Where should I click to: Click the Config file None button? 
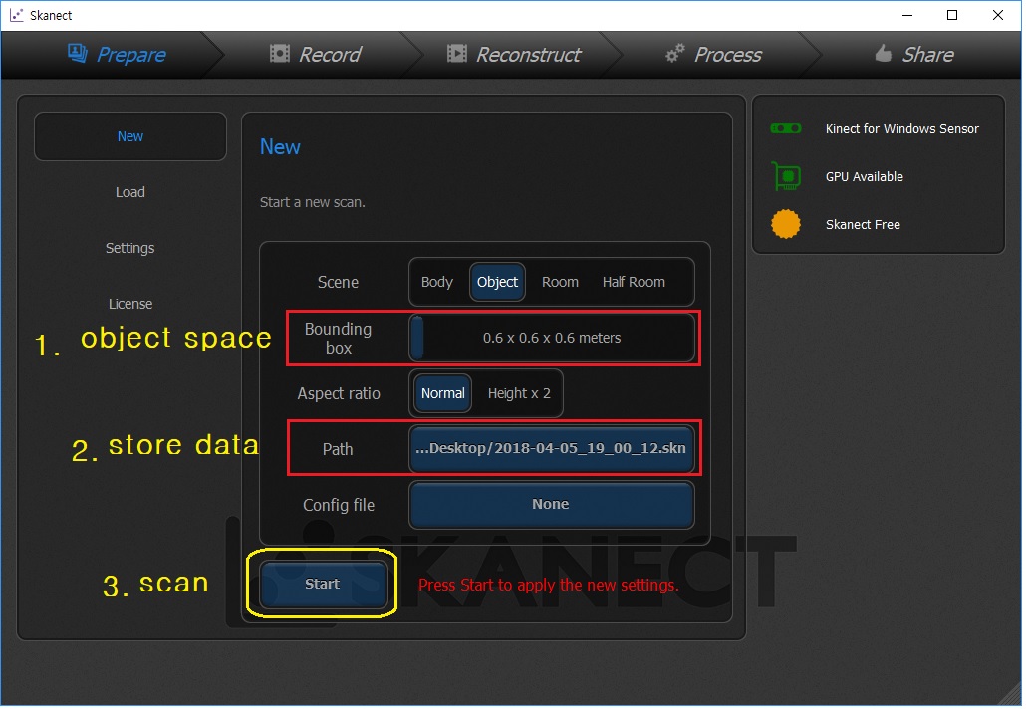tap(552, 504)
